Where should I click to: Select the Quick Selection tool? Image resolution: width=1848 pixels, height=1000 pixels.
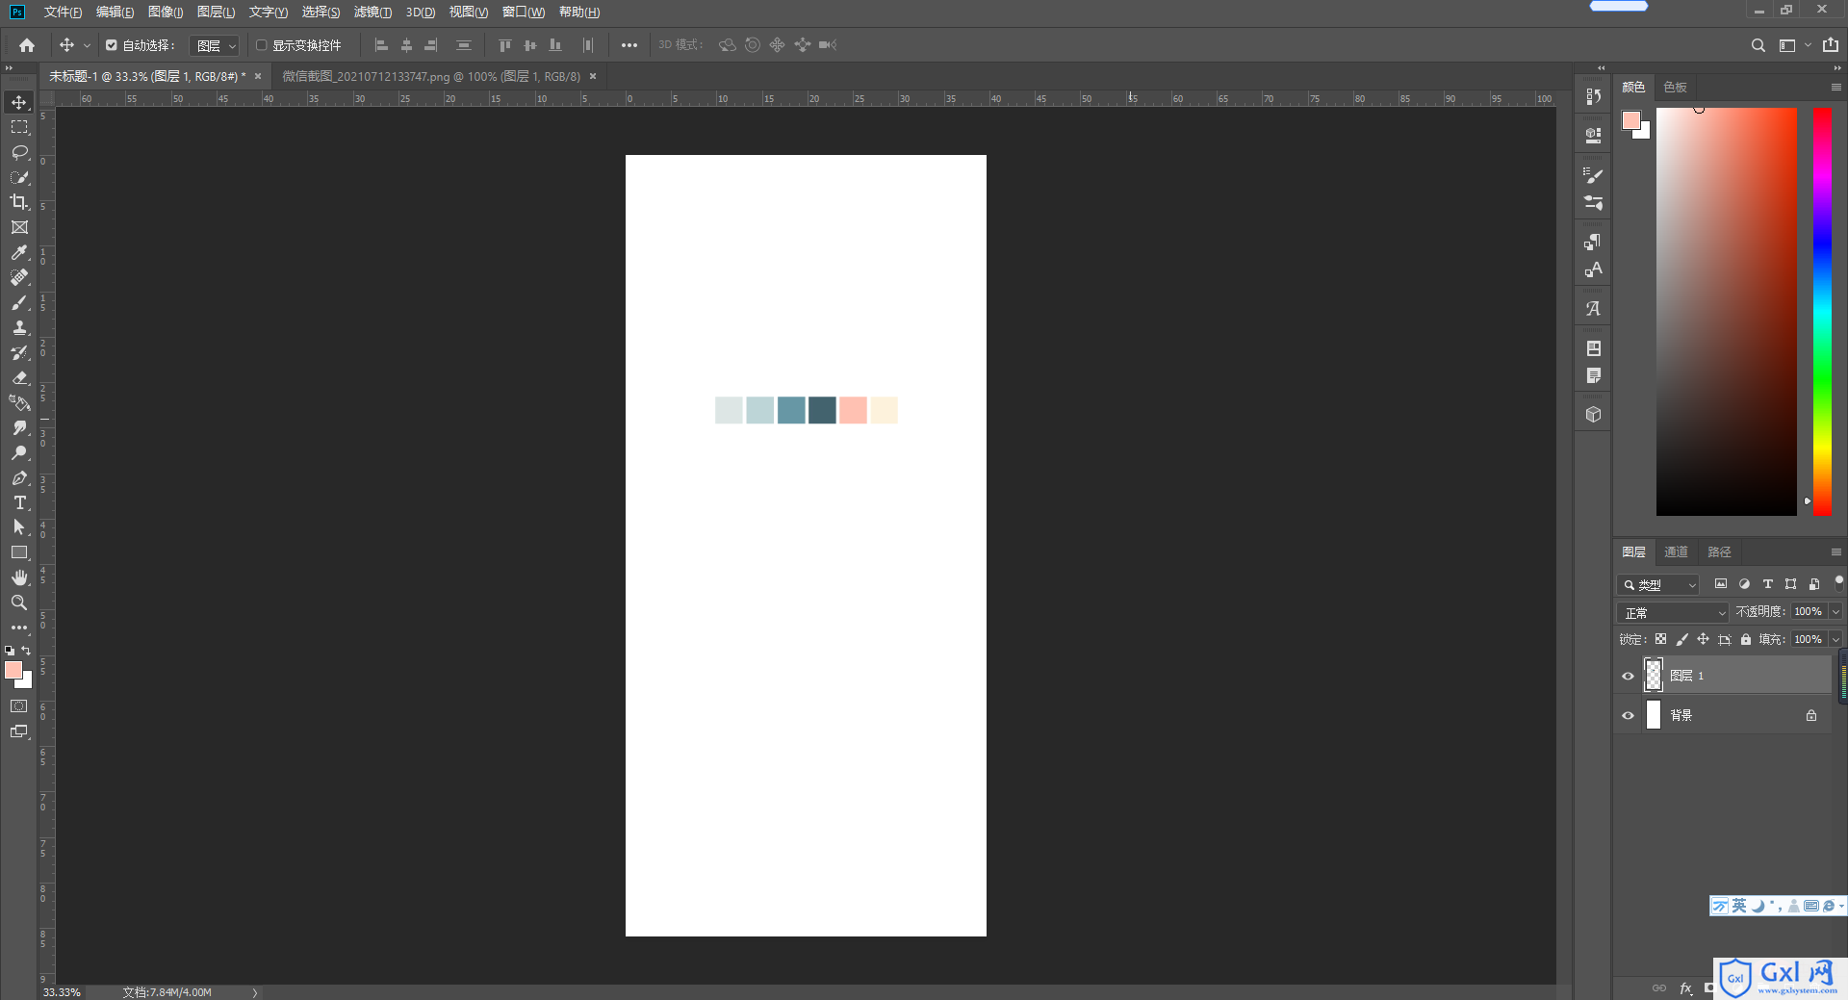[x=19, y=177]
